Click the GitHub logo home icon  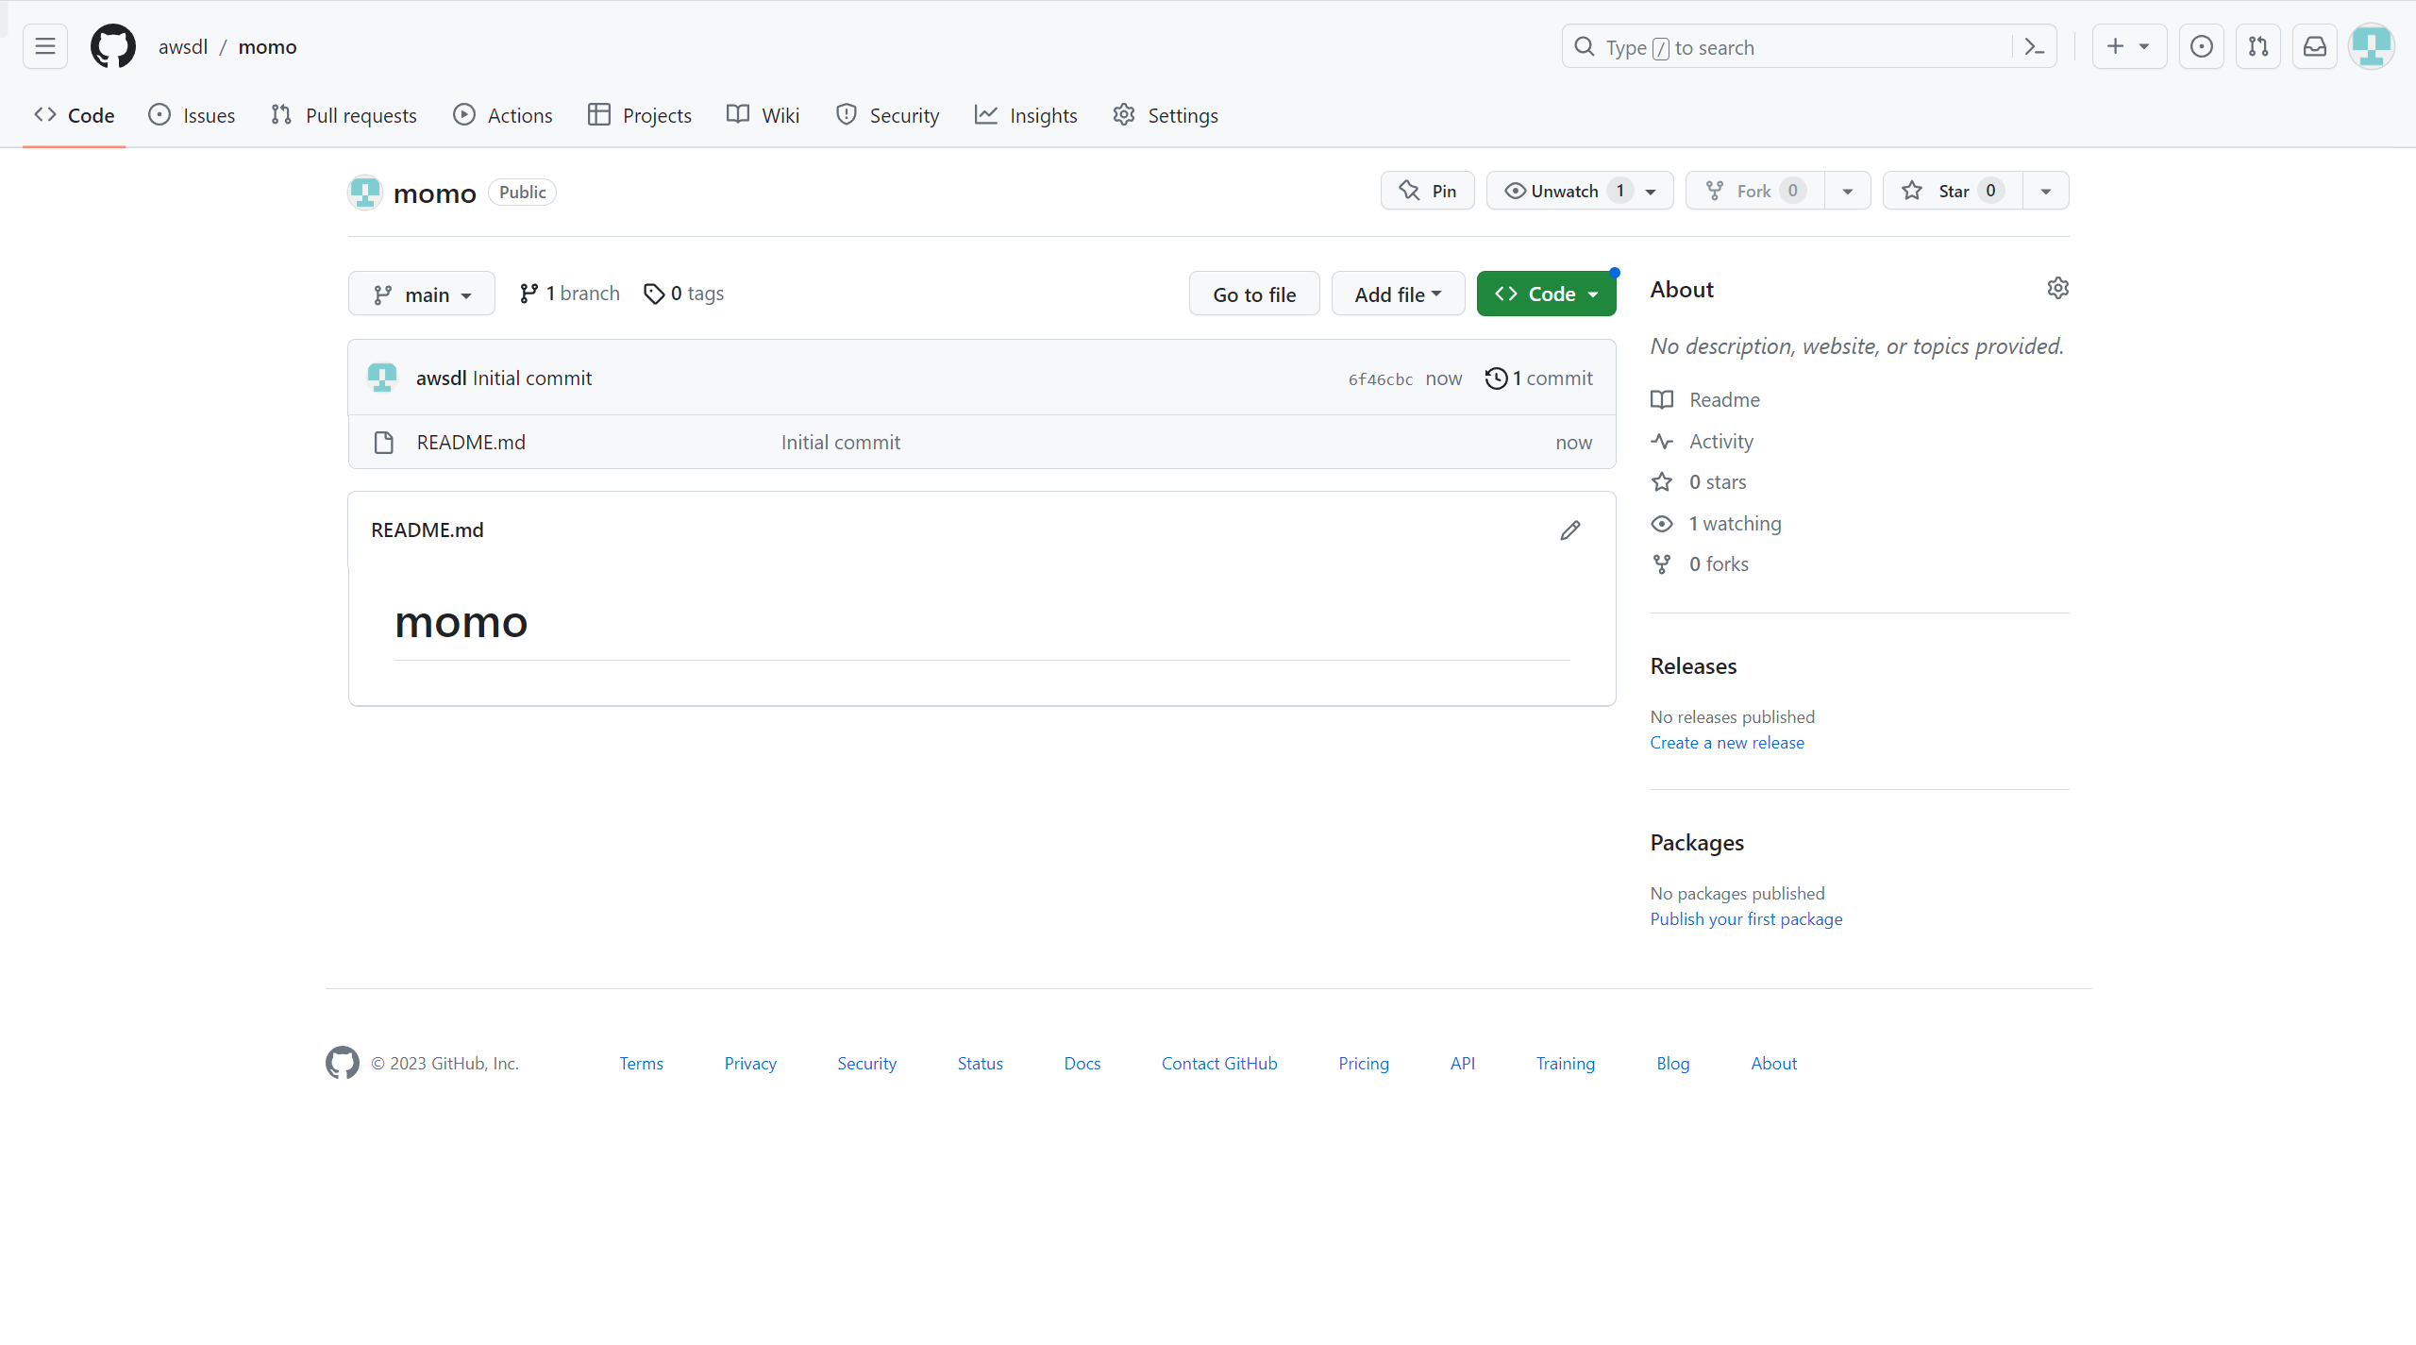(113, 46)
